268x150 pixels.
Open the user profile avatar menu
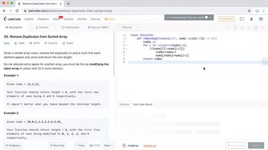tap(261, 19)
